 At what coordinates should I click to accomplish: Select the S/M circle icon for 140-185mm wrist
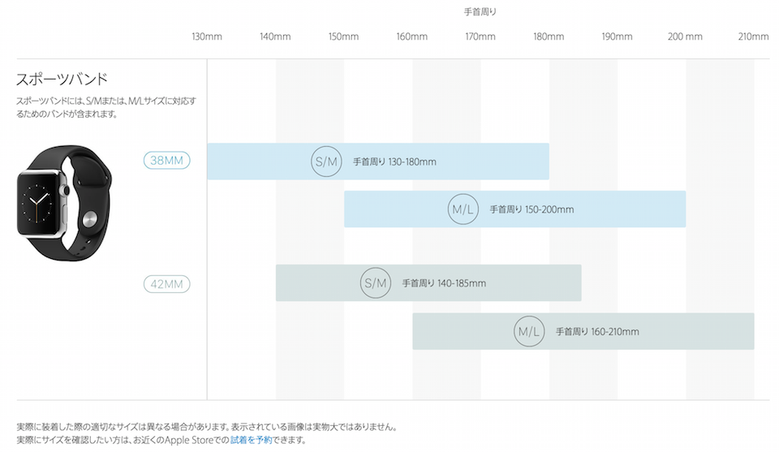pyautogui.click(x=375, y=283)
